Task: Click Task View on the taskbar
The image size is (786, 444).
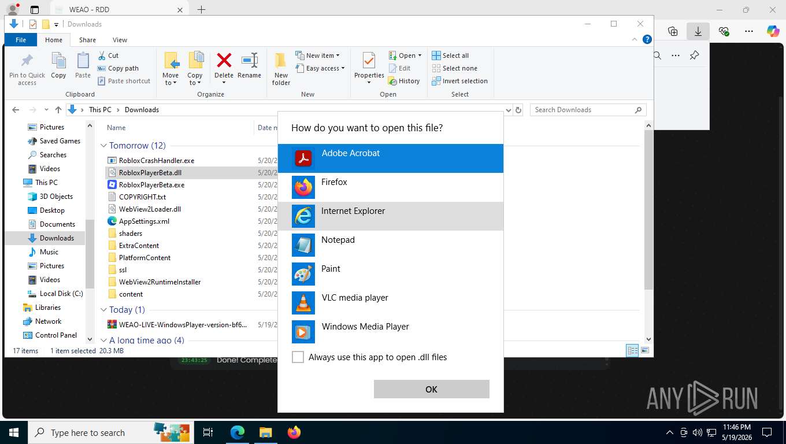Action: pyautogui.click(x=208, y=432)
